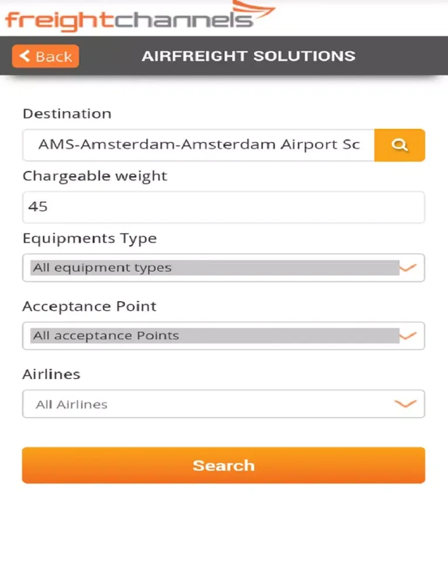Go back using the Back button
The width and height of the screenshot is (448, 586).
[x=46, y=56]
